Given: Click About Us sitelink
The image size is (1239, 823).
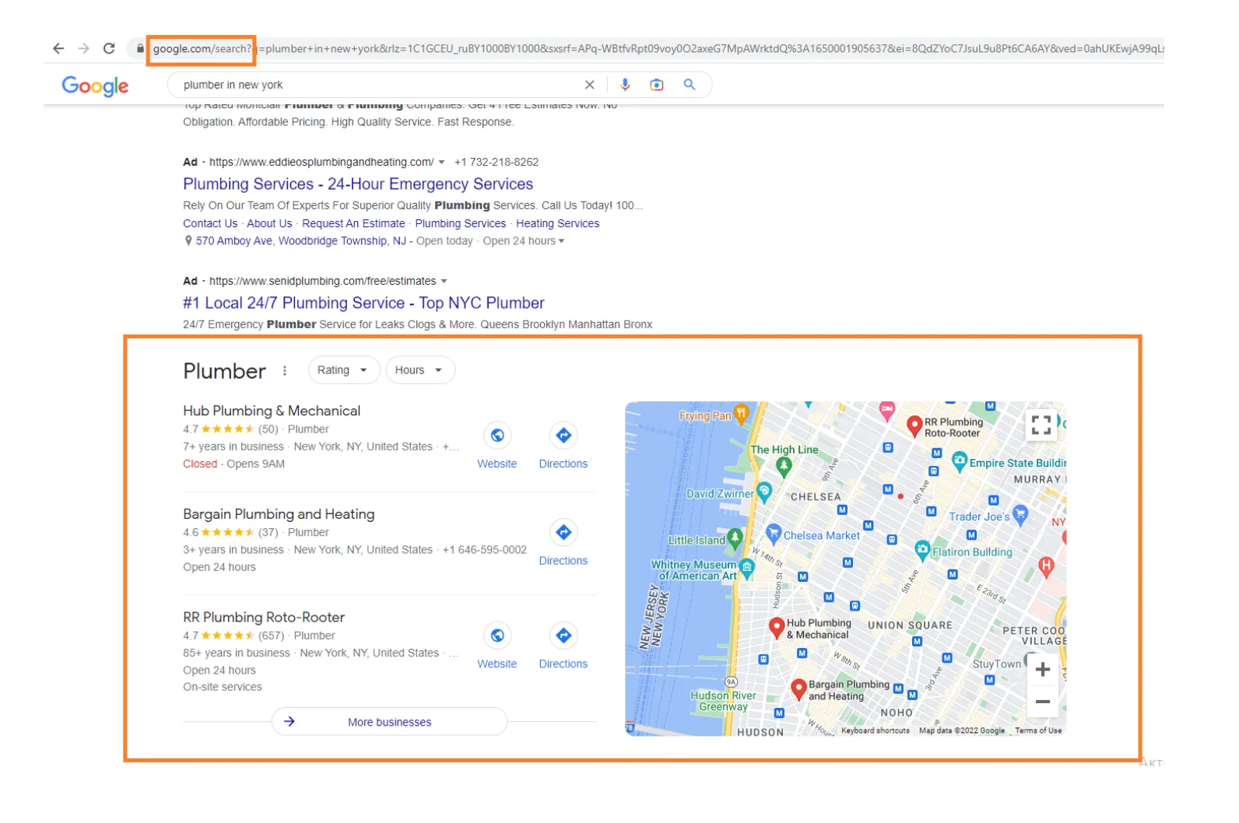Looking at the screenshot, I should 269,224.
